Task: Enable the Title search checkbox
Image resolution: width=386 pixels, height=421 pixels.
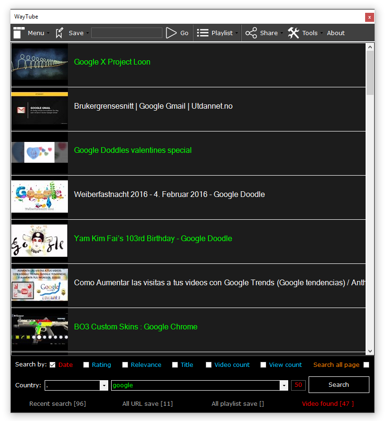Action: (x=175, y=365)
